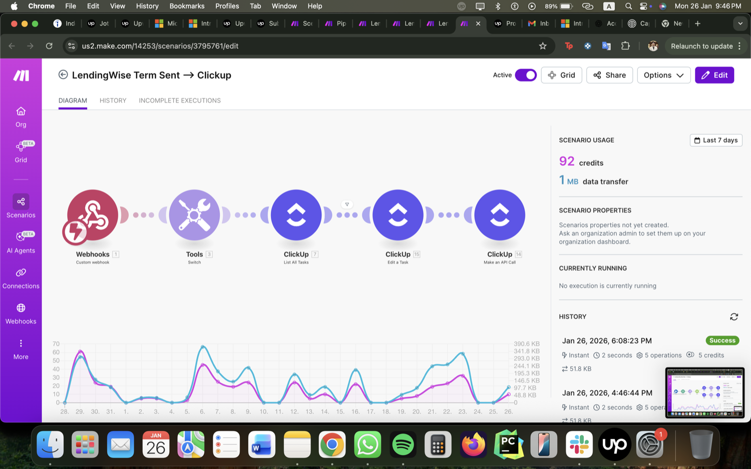Click the filter icon between ClickUp modules
Image resolution: width=751 pixels, height=469 pixels.
(347, 204)
